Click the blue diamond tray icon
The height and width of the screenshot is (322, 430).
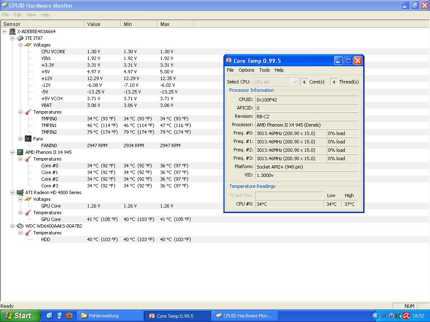pyautogui.click(x=391, y=316)
